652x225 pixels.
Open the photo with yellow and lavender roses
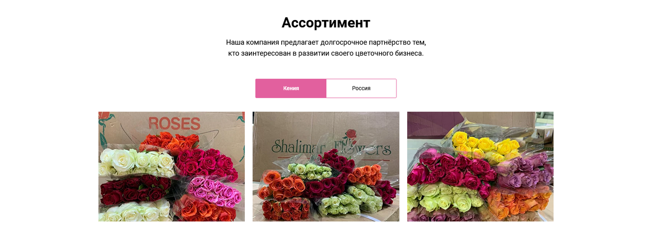(x=480, y=167)
